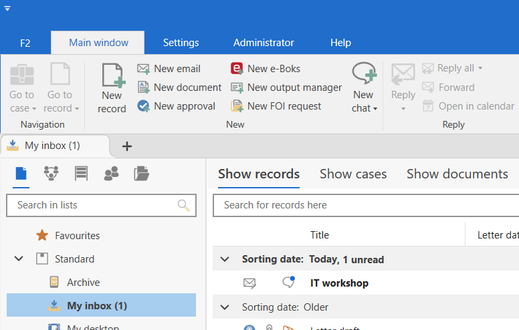Click the New approval button
This screenshot has height=330, width=519.
(x=176, y=106)
